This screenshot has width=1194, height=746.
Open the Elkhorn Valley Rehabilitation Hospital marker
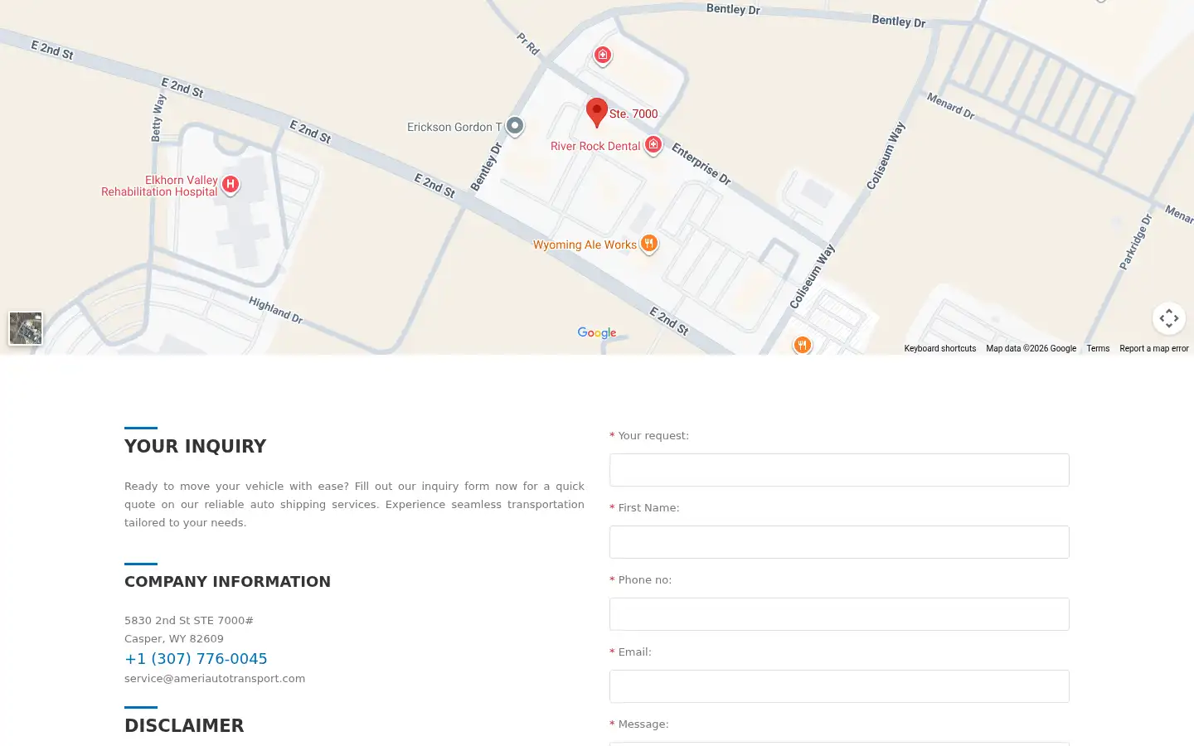pos(231,185)
